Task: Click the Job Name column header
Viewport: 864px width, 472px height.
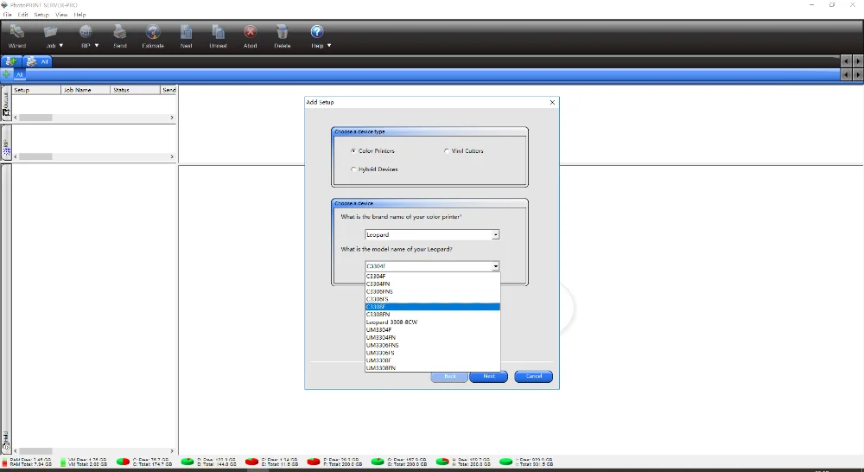Action: click(x=86, y=90)
